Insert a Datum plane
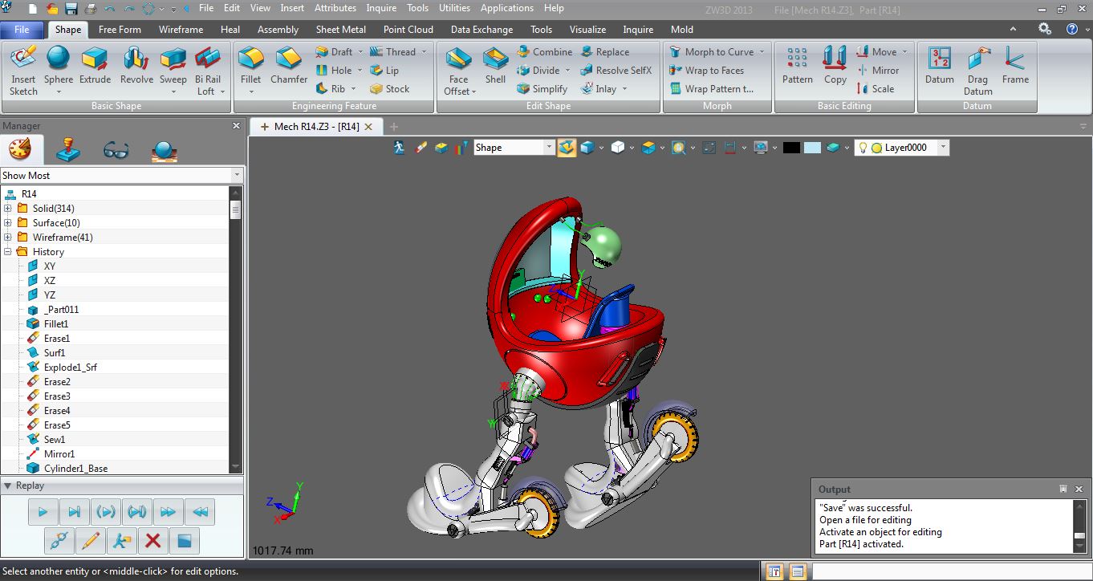The image size is (1093, 581). 939,66
